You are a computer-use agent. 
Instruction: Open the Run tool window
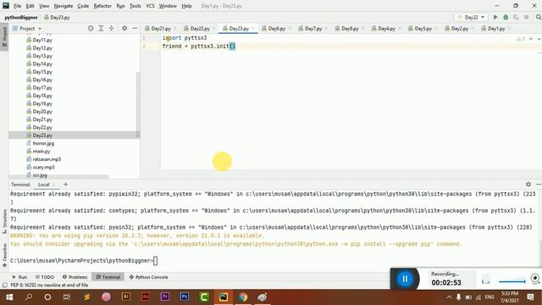[x=19, y=277]
